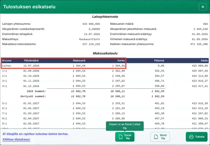The image size is (210, 145).
Task: Click the Pääoma column header
Action: [x=159, y=61]
